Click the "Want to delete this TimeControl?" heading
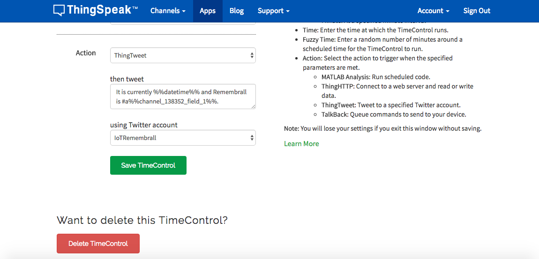This screenshot has height=259, width=539. coord(142,220)
